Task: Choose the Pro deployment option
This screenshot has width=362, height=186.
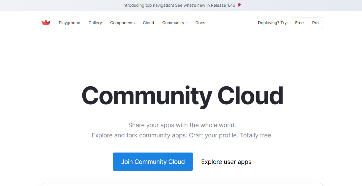Action: pyautogui.click(x=315, y=23)
